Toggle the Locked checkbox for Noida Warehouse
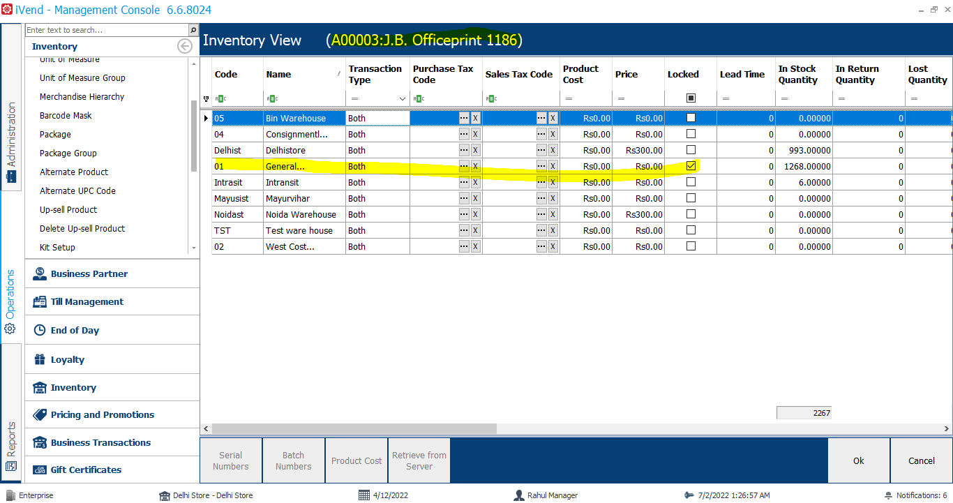 click(691, 214)
